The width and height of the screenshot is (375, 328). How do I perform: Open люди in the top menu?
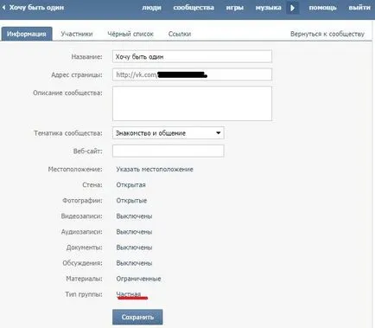pyautogui.click(x=151, y=8)
